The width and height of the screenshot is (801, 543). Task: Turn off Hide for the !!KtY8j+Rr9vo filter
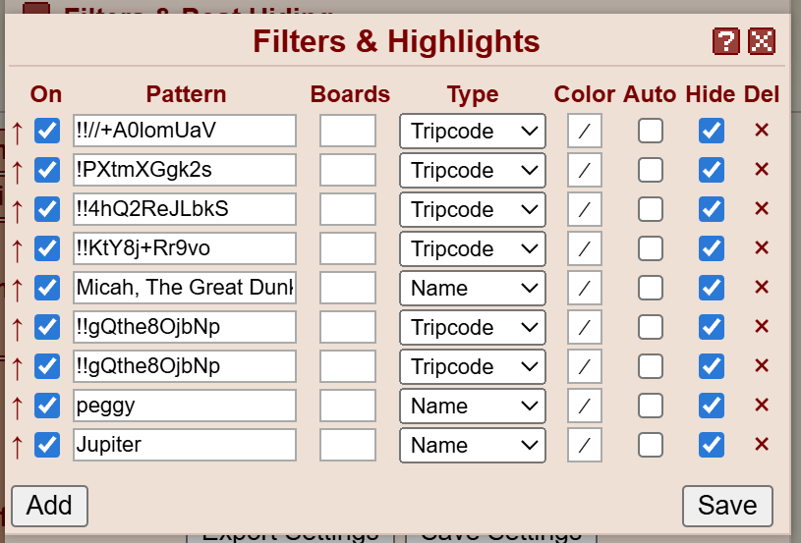point(712,248)
